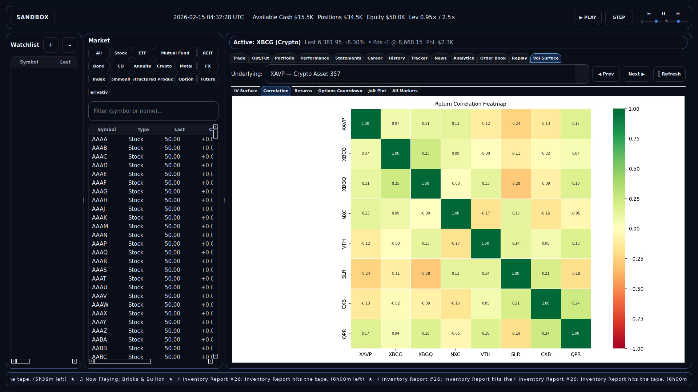Click the skip to end playback icon
The image size is (698, 392).
click(678, 14)
